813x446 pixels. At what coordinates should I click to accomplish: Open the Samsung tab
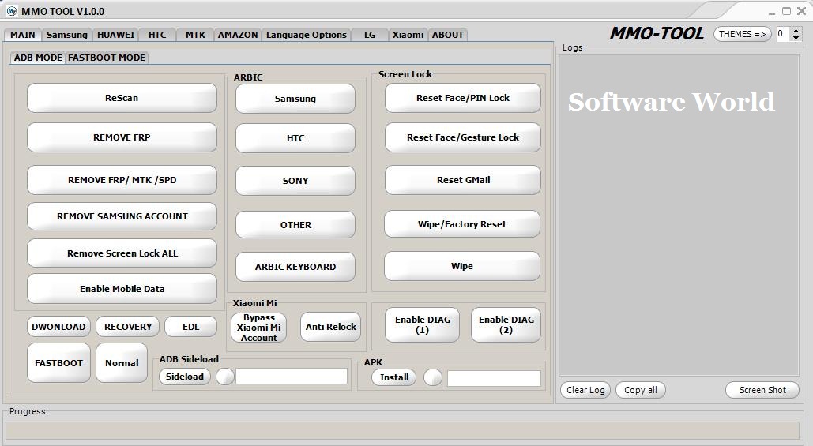67,35
